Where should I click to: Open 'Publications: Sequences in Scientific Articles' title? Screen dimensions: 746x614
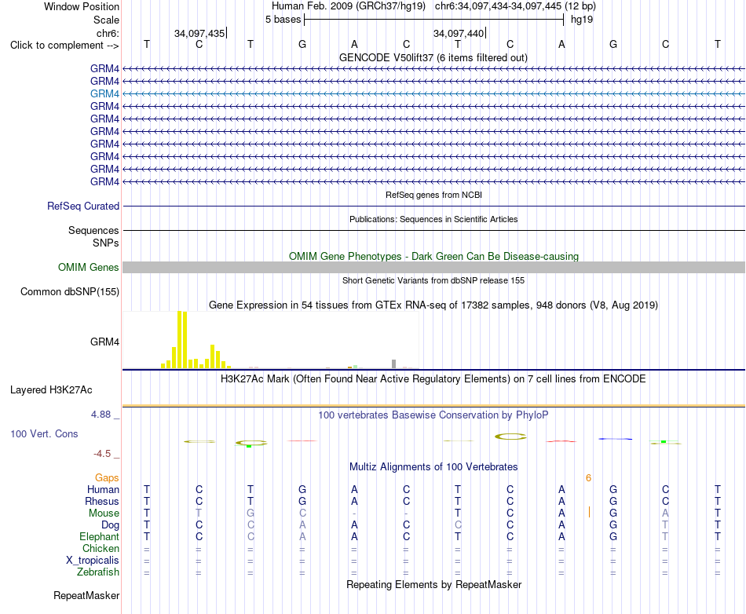(433, 219)
